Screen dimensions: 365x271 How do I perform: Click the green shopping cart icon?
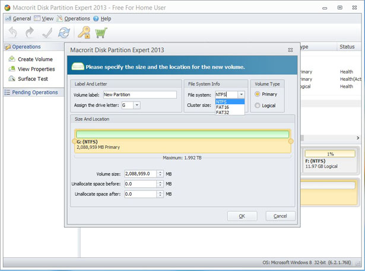click(101, 33)
